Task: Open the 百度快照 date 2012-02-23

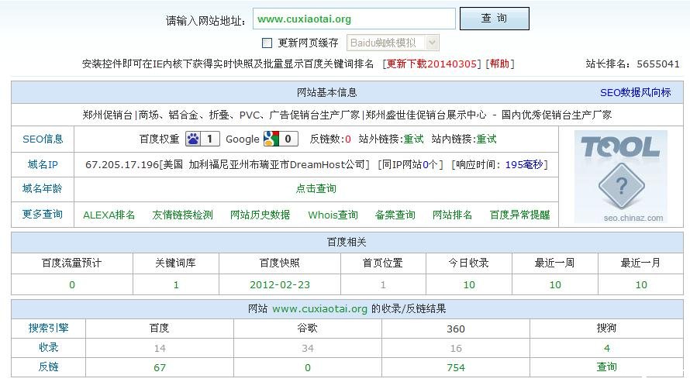Action: click(x=280, y=285)
